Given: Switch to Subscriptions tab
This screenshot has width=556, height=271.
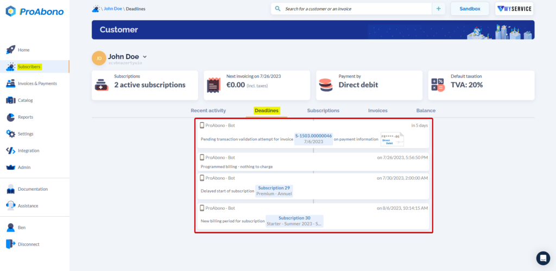Looking at the screenshot, I should 323,111.
